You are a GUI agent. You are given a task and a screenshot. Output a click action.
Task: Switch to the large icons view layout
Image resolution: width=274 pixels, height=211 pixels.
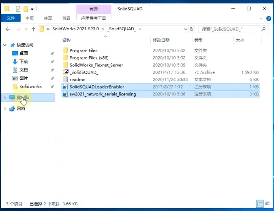click(x=268, y=203)
